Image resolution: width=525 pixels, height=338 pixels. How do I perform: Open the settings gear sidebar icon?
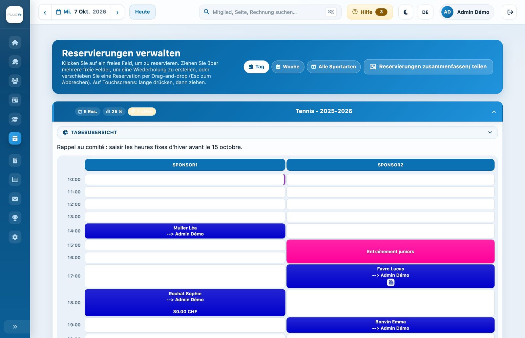[x=15, y=237]
